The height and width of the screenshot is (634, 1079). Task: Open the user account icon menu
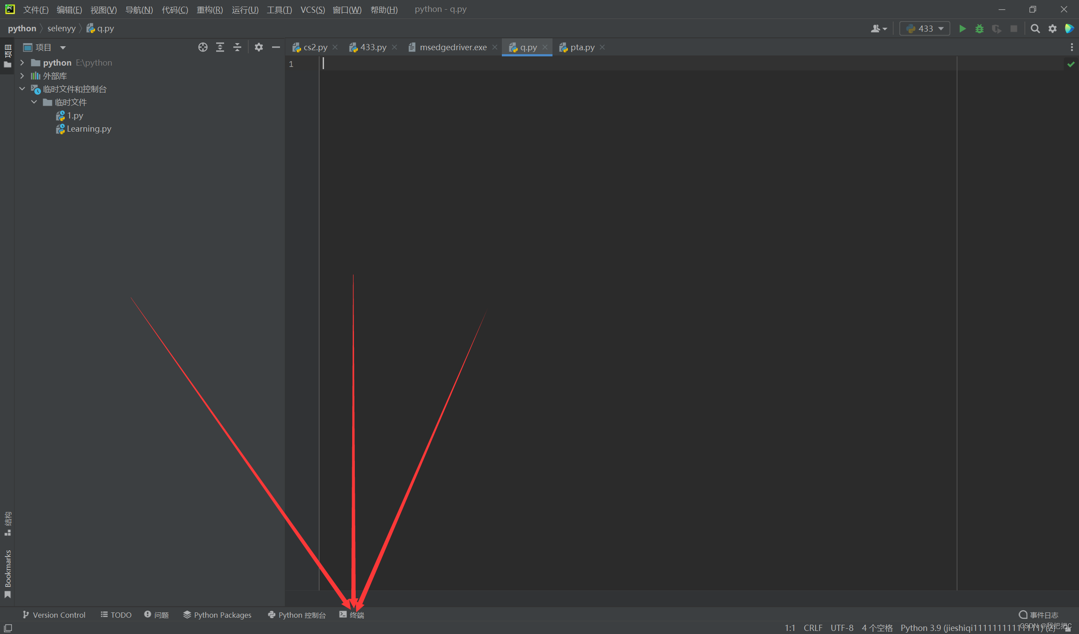[879, 29]
